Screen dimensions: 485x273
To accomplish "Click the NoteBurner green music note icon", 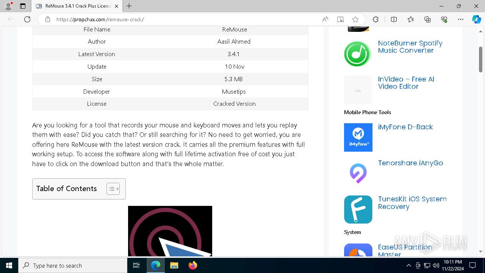I will click(x=357, y=54).
